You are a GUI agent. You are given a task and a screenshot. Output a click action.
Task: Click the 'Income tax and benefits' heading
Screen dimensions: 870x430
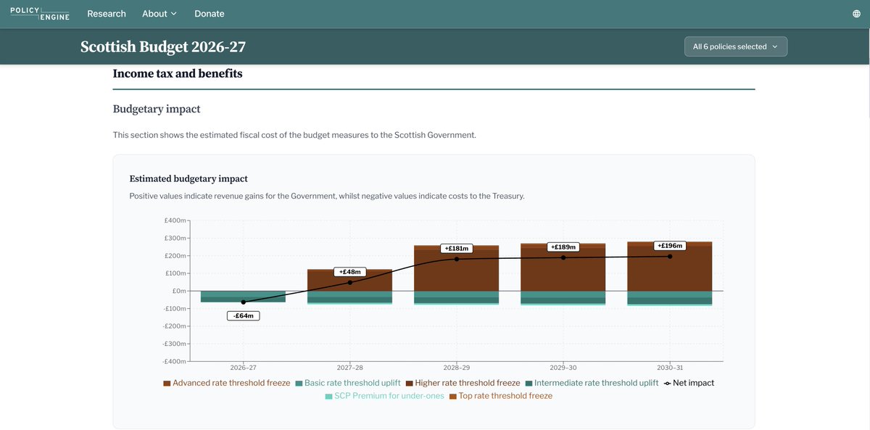(178, 73)
